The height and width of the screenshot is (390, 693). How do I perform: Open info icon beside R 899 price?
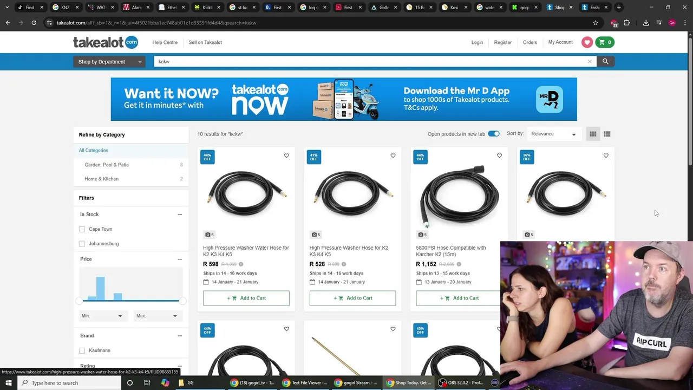pyautogui.click(x=344, y=264)
